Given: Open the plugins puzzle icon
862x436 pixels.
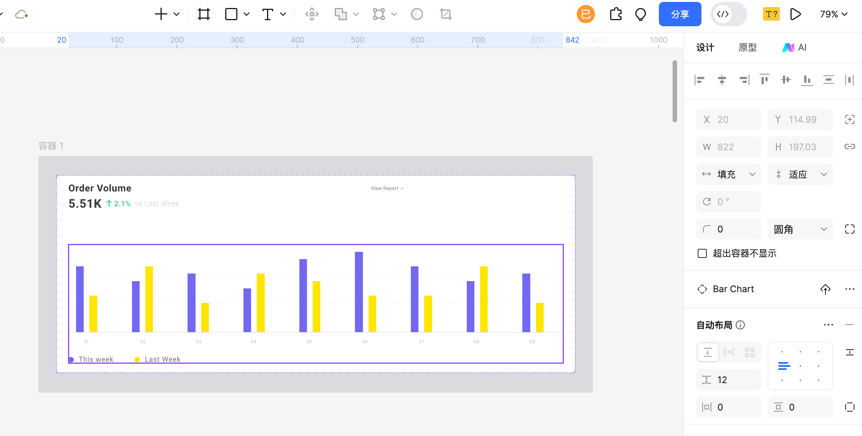Looking at the screenshot, I should (615, 14).
